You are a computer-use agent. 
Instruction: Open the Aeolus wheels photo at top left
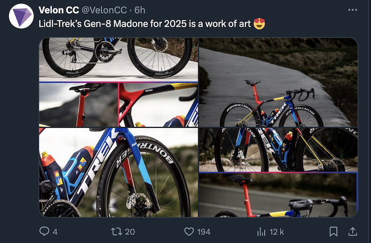(x=119, y=59)
